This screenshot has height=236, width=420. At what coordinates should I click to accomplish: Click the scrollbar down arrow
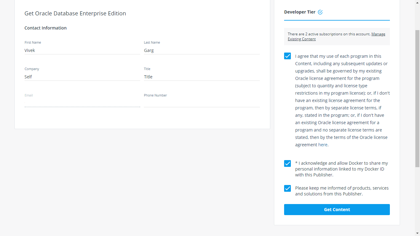[x=417, y=233]
